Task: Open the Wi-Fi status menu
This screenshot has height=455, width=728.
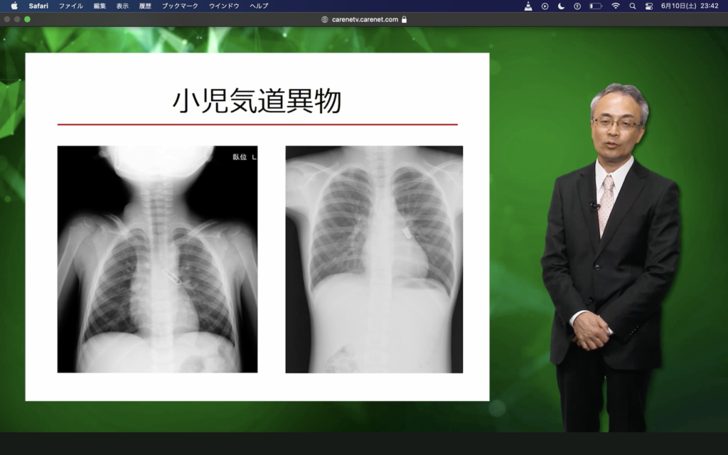Action: click(615, 6)
